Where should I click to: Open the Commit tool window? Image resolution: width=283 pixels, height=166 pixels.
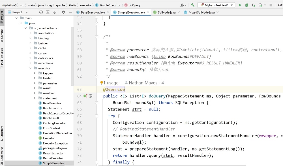[2, 35]
